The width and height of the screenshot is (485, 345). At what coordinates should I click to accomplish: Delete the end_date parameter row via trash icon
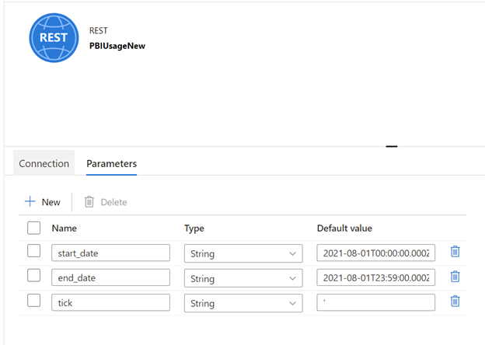pos(455,277)
